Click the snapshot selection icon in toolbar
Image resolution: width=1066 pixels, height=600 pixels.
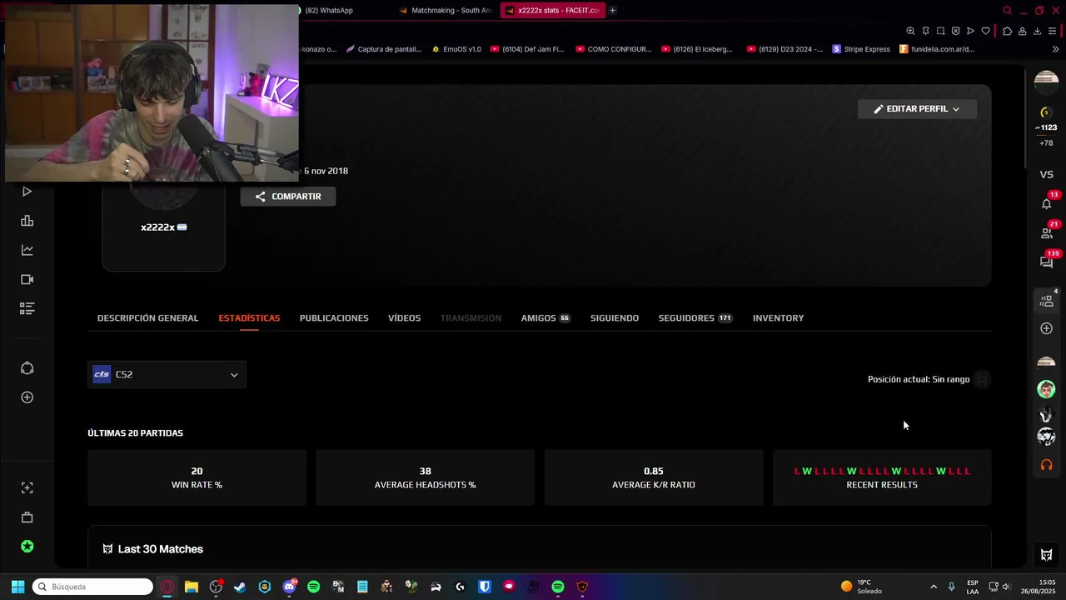940,31
